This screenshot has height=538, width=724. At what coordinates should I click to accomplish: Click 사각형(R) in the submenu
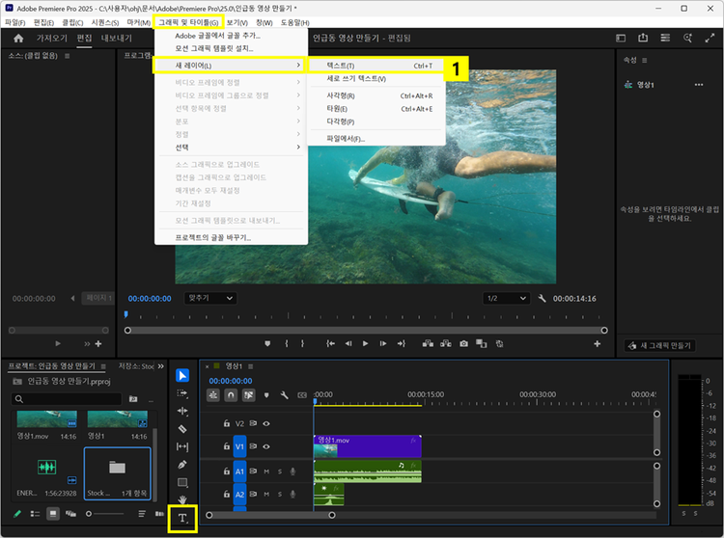(x=342, y=96)
